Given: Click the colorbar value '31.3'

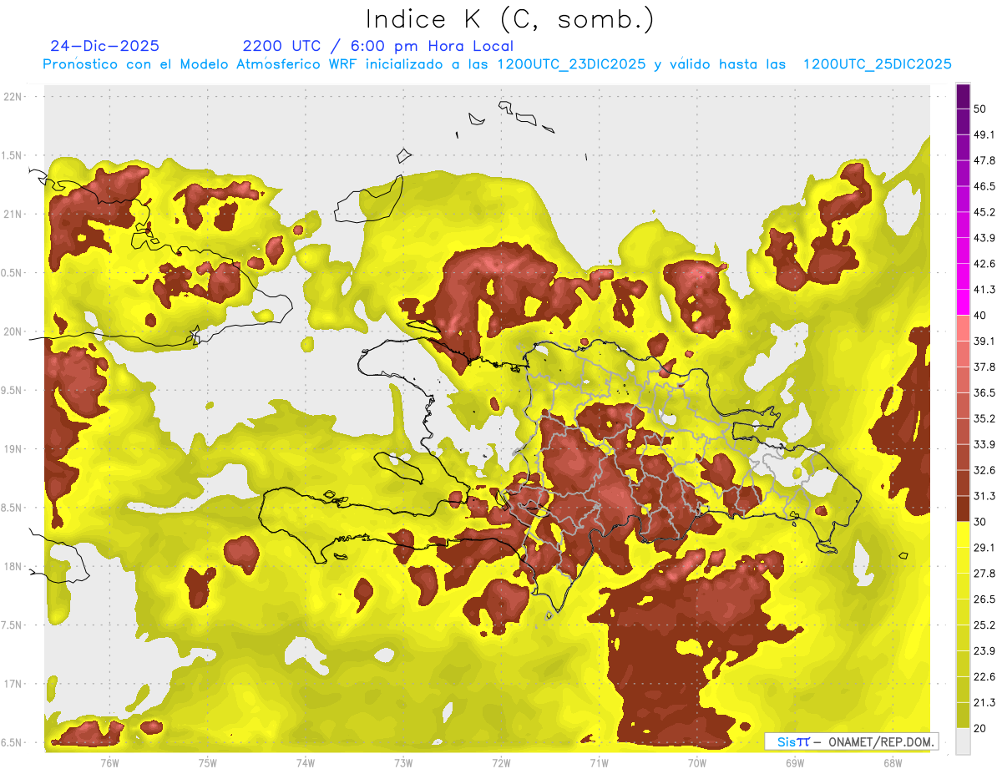Looking at the screenshot, I should (984, 496).
